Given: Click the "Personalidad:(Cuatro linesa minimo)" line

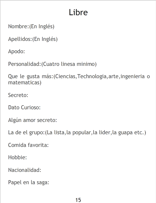Looking at the screenshot, I should [52, 64].
